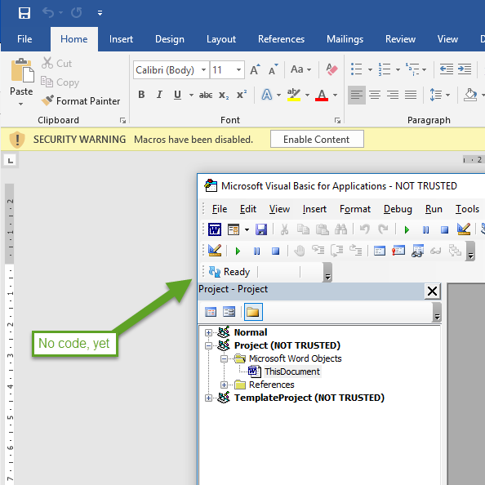
Task: Toggle underline formatting
Action: pos(177,95)
